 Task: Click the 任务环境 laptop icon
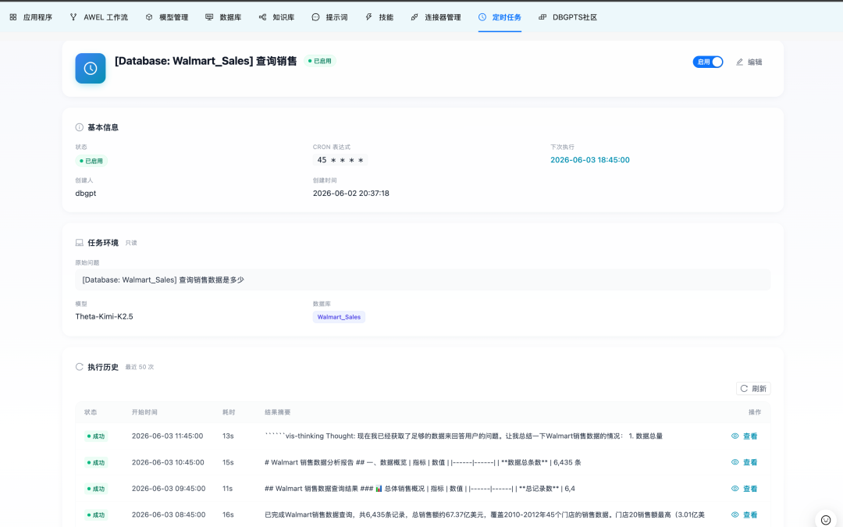click(80, 243)
